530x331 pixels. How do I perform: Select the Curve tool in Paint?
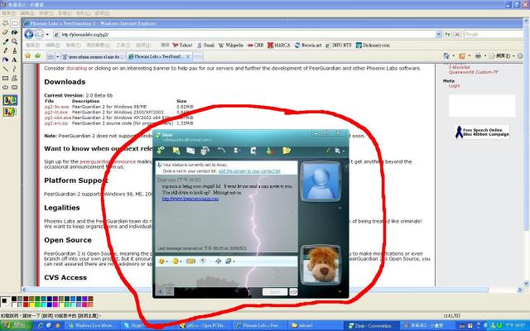[15, 69]
